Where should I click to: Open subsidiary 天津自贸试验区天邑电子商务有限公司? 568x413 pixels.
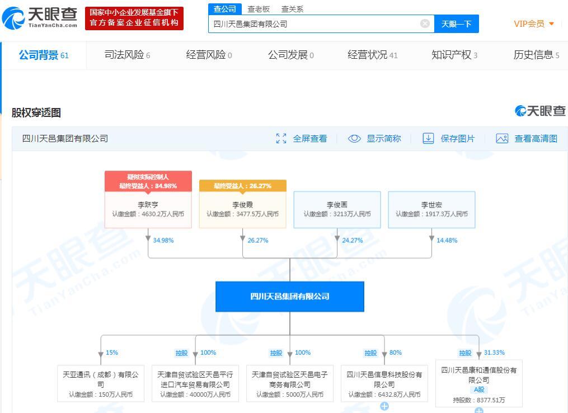click(290, 384)
